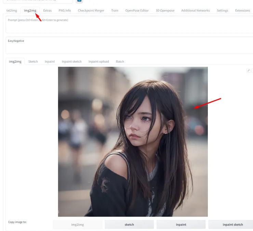This screenshot has height=231, width=253.
Task: Open the Train tab
Action: (115, 11)
